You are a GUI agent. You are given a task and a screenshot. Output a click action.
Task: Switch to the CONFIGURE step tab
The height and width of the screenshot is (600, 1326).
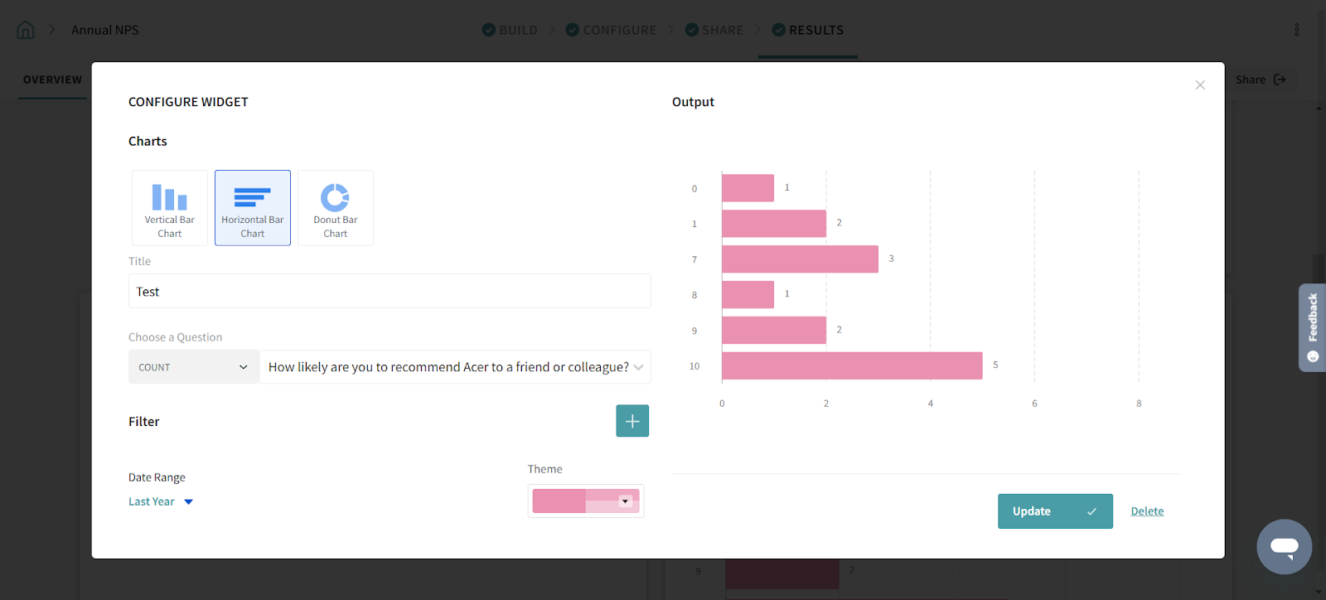pyautogui.click(x=612, y=30)
